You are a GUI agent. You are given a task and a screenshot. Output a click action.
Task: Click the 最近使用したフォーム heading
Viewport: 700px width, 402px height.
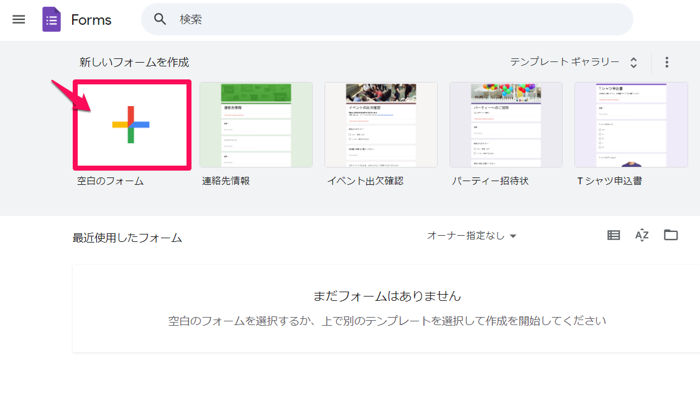tap(127, 238)
